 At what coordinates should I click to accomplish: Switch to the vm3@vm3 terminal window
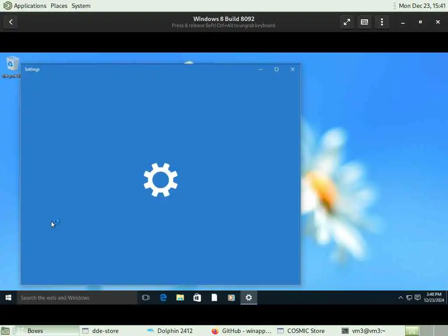(371, 331)
